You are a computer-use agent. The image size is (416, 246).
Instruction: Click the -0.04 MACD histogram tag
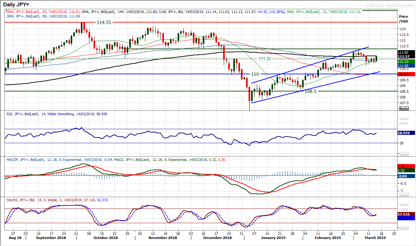tap(406, 176)
